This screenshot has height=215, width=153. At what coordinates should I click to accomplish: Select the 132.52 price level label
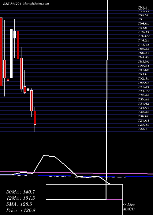[x=144, y=112]
